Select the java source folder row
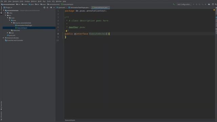217x122 pixels. coord(14,20)
